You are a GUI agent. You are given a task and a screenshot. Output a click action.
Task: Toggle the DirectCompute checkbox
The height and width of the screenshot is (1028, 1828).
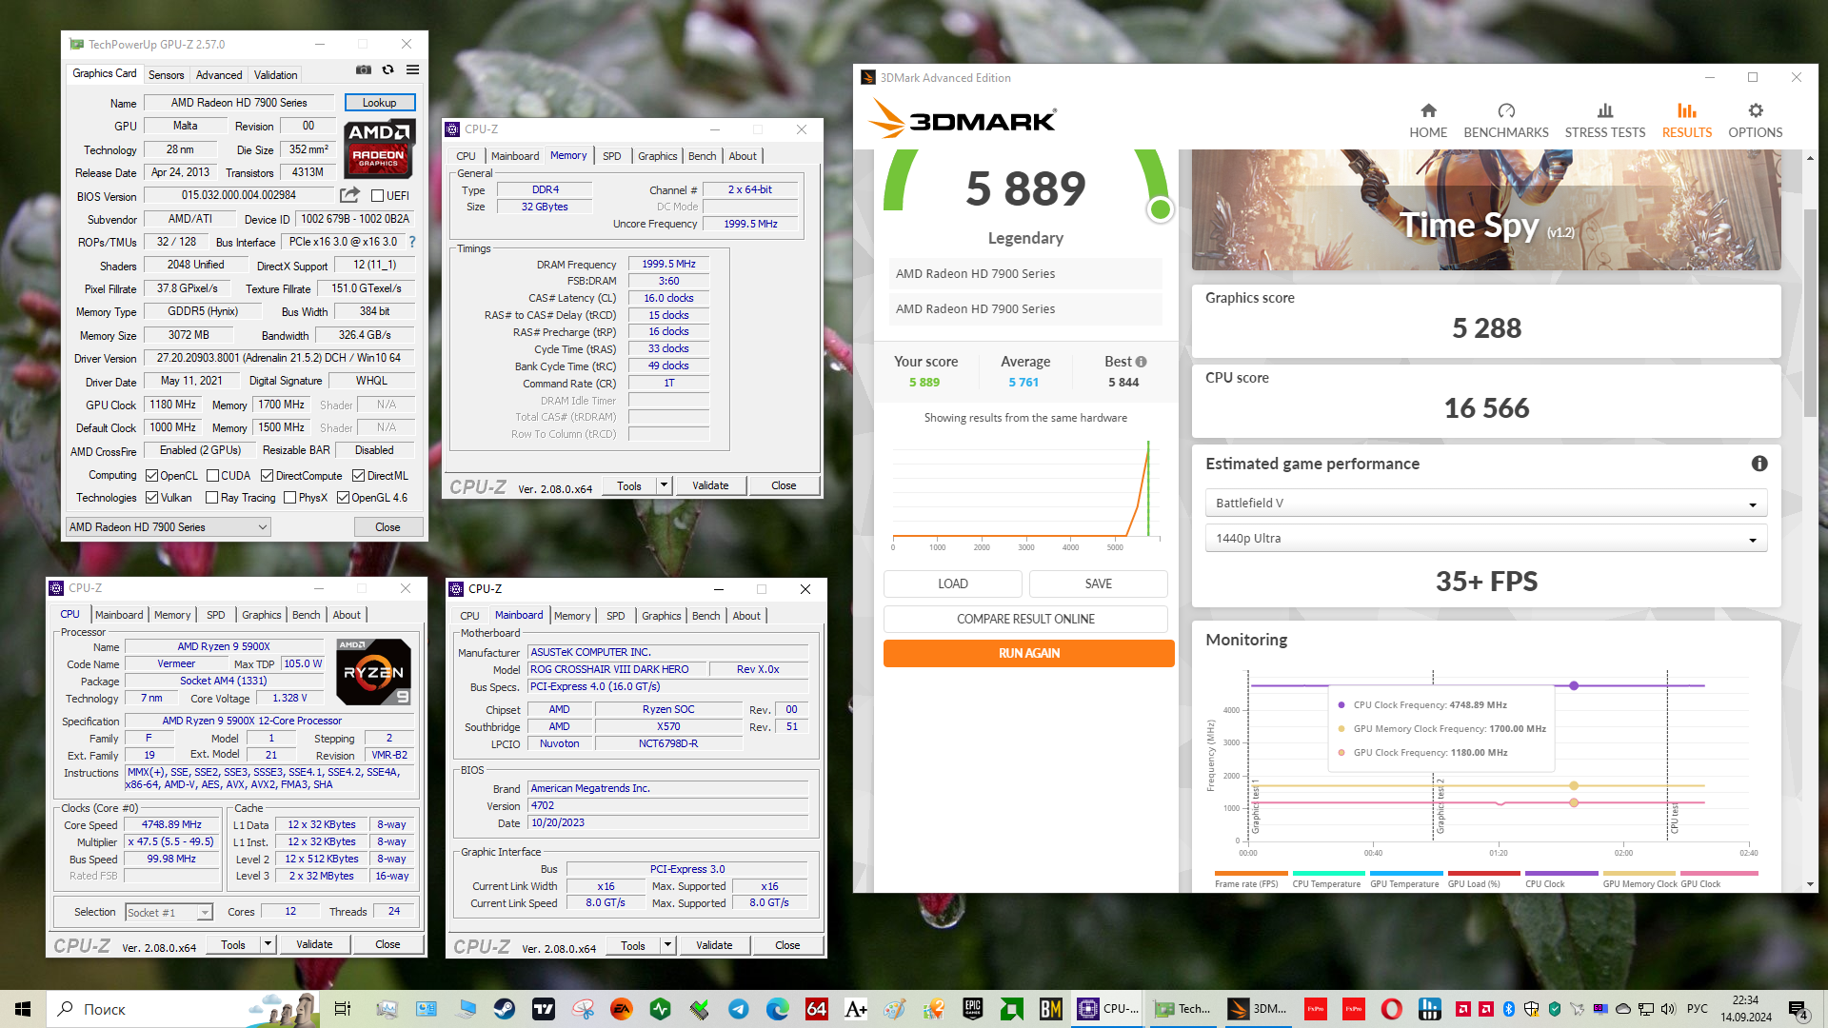pos(268,476)
